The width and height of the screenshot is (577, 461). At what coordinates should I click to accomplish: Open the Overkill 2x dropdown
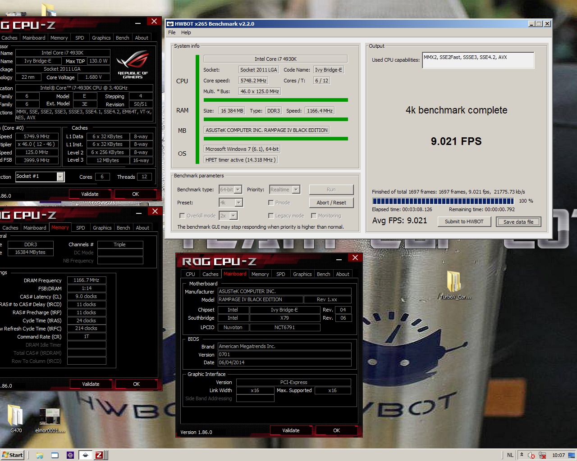[228, 216]
